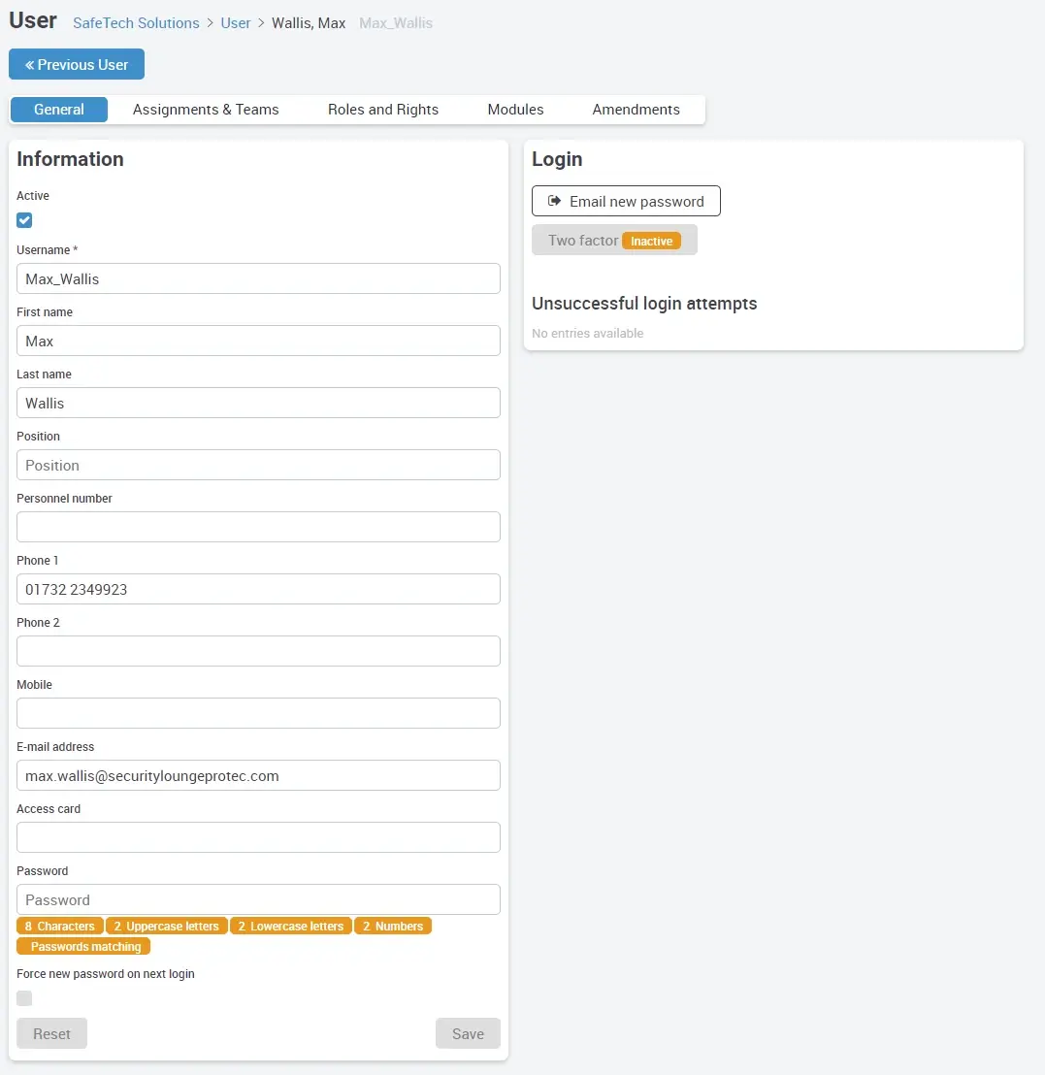The height and width of the screenshot is (1075, 1045).
Task: Toggle the Two factor setting
Action: 614,240
